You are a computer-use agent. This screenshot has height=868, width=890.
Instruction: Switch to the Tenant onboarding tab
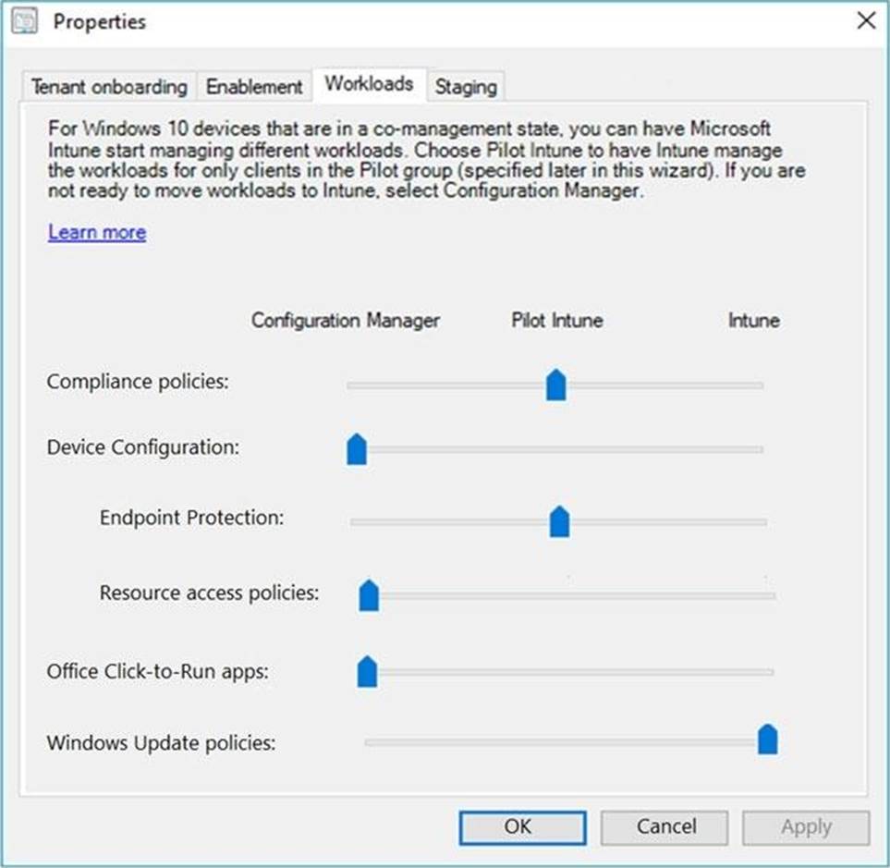109,87
